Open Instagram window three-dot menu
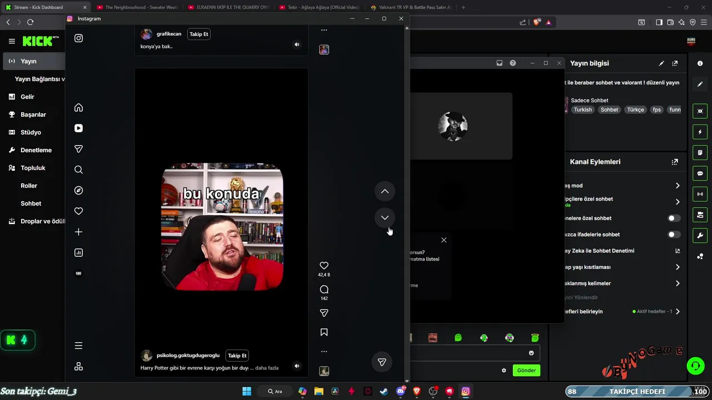The image size is (712, 400). click(352, 18)
